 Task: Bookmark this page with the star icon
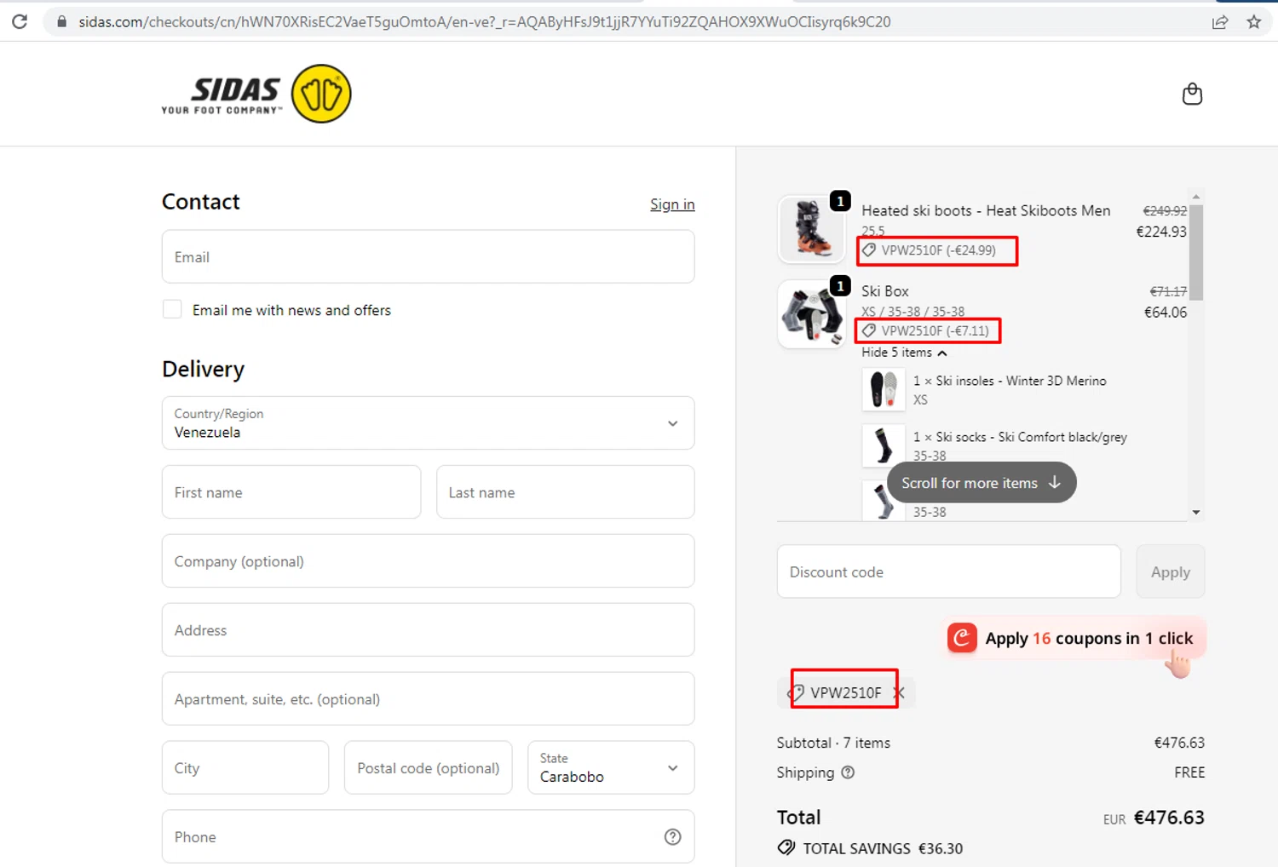(1254, 22)
